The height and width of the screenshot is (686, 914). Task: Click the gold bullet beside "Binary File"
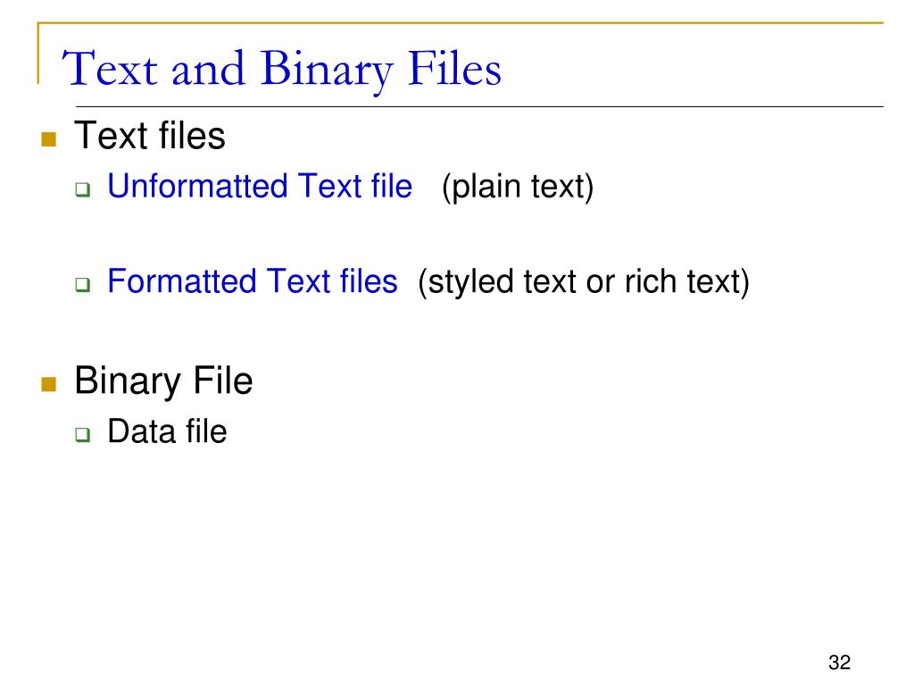click(49, 384)
